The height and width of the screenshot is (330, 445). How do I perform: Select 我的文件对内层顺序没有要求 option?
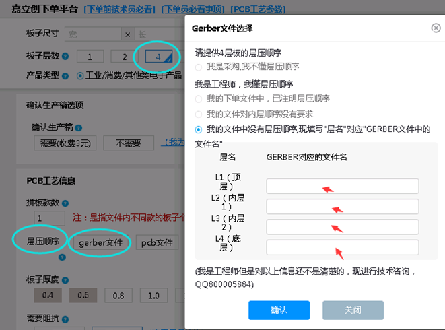pos(198,114)
